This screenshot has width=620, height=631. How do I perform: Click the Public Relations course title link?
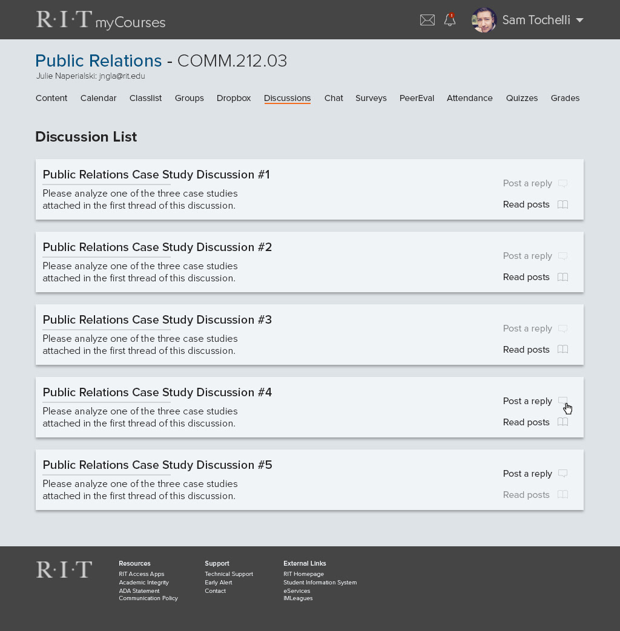[99, 60]
